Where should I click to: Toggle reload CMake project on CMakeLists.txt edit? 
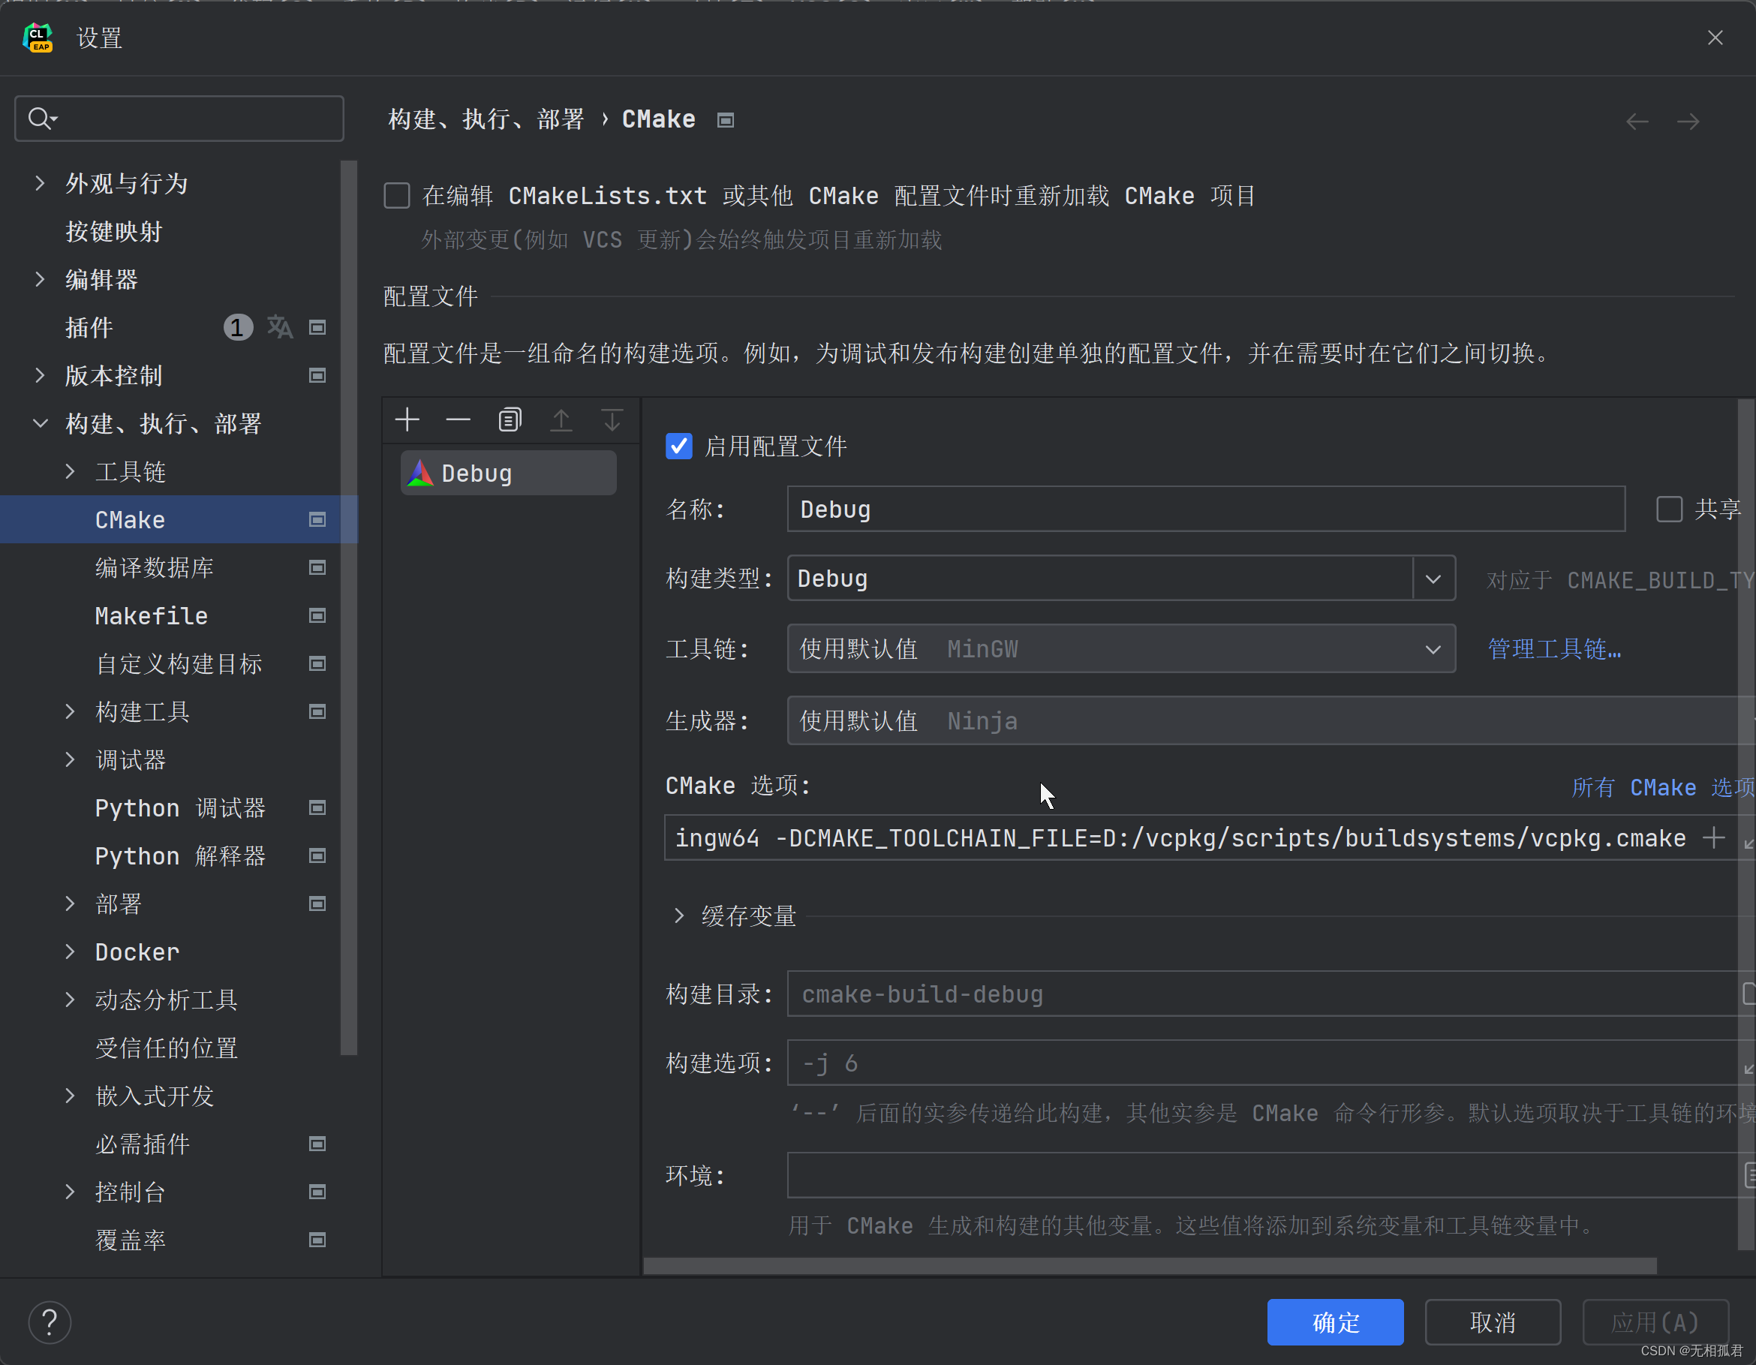tap(397, 195)
